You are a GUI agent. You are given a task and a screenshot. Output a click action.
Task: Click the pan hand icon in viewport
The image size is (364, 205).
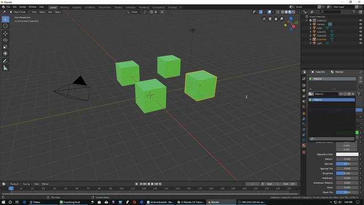pos(275,19)
